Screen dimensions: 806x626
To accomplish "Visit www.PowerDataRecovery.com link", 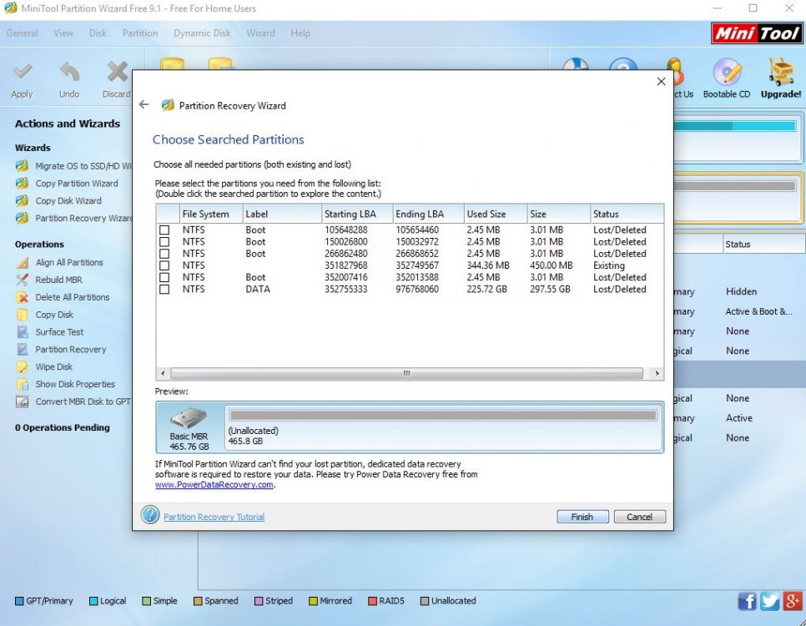I will click(214, 485).
